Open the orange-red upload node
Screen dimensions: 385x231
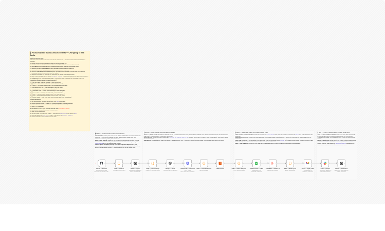pos(220,163)
